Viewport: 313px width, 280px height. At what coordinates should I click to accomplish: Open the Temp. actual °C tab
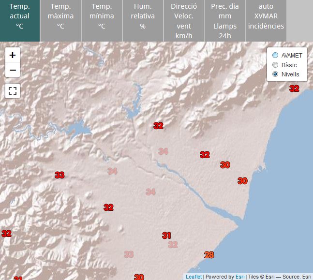point(20,21)
